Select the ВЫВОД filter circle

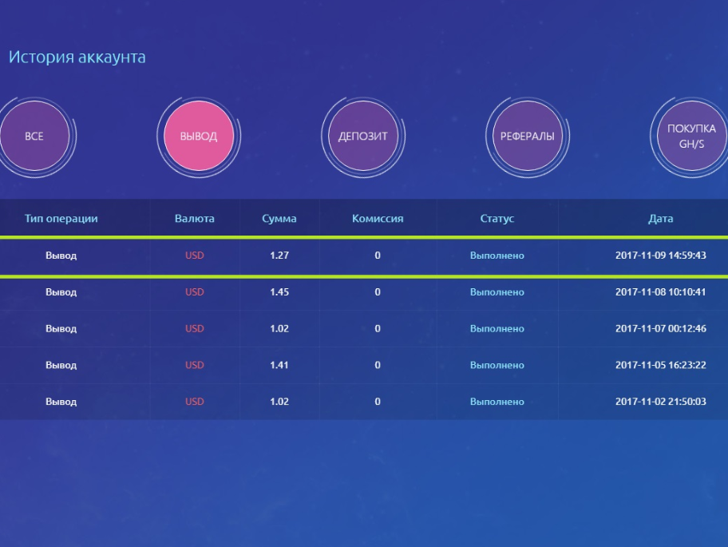click(199, 136)
